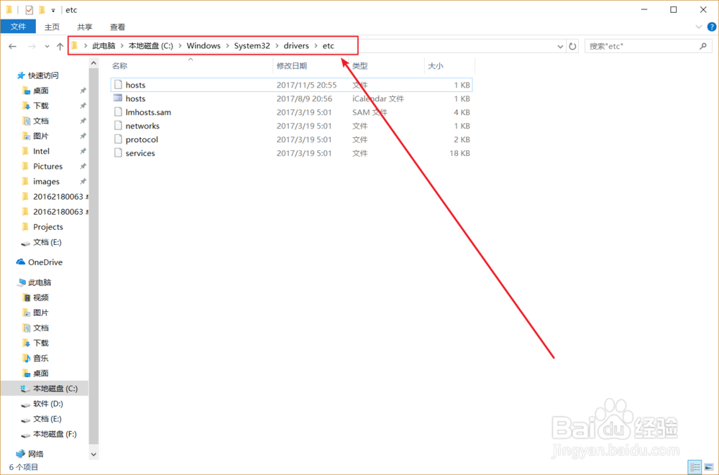
Task: Open address bar history dropdown
Action: tap(560, 46)
